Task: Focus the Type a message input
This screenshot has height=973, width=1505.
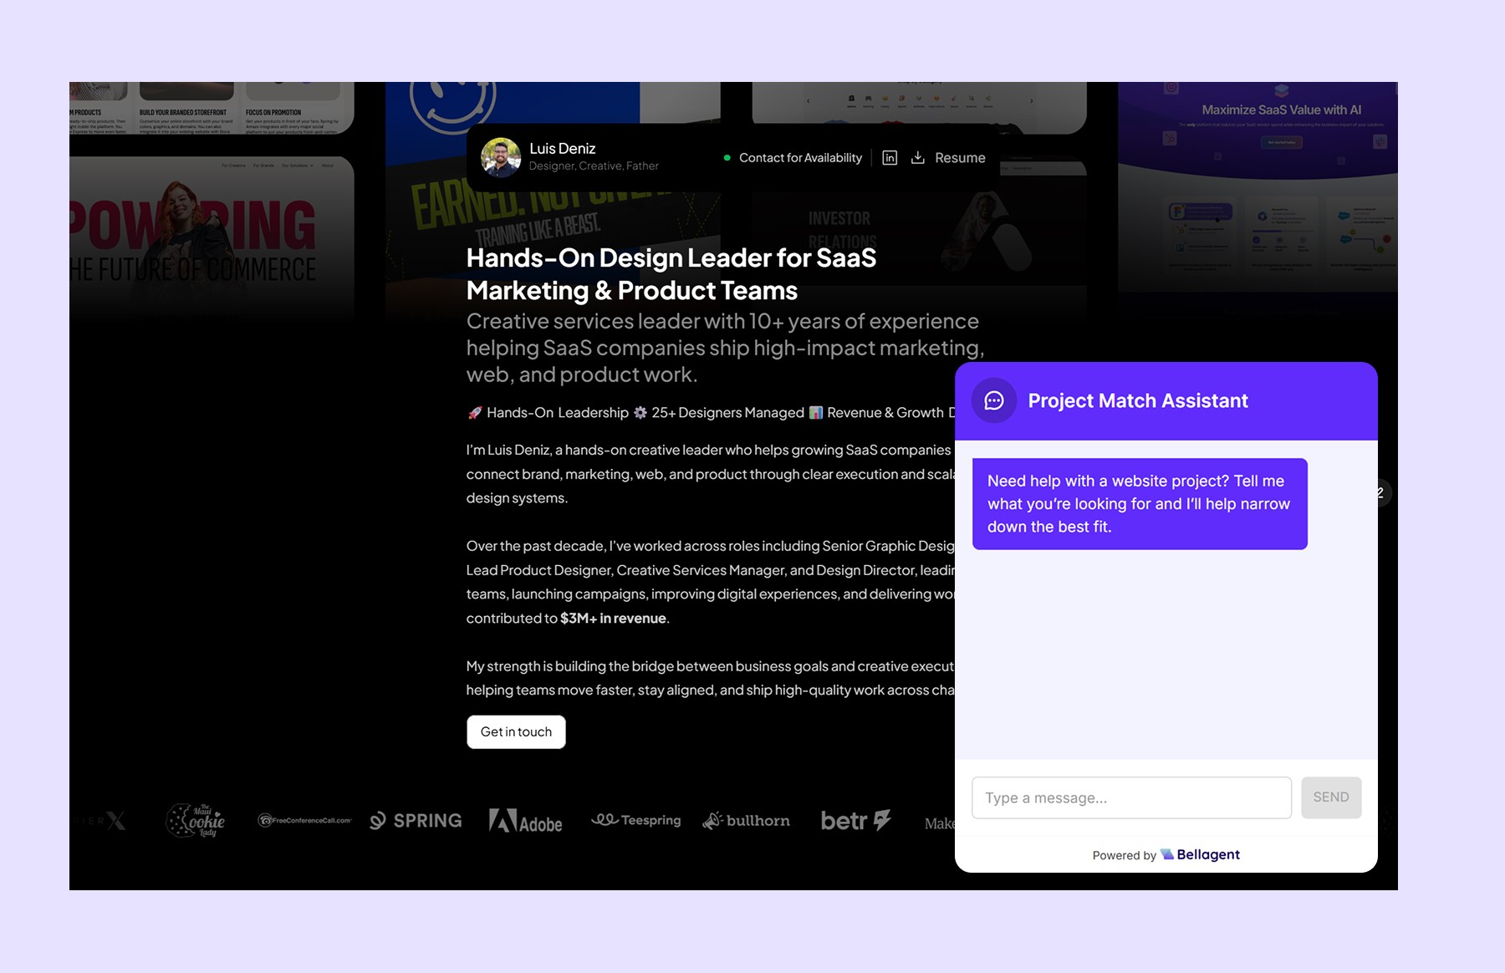Action: (1131, 797)
